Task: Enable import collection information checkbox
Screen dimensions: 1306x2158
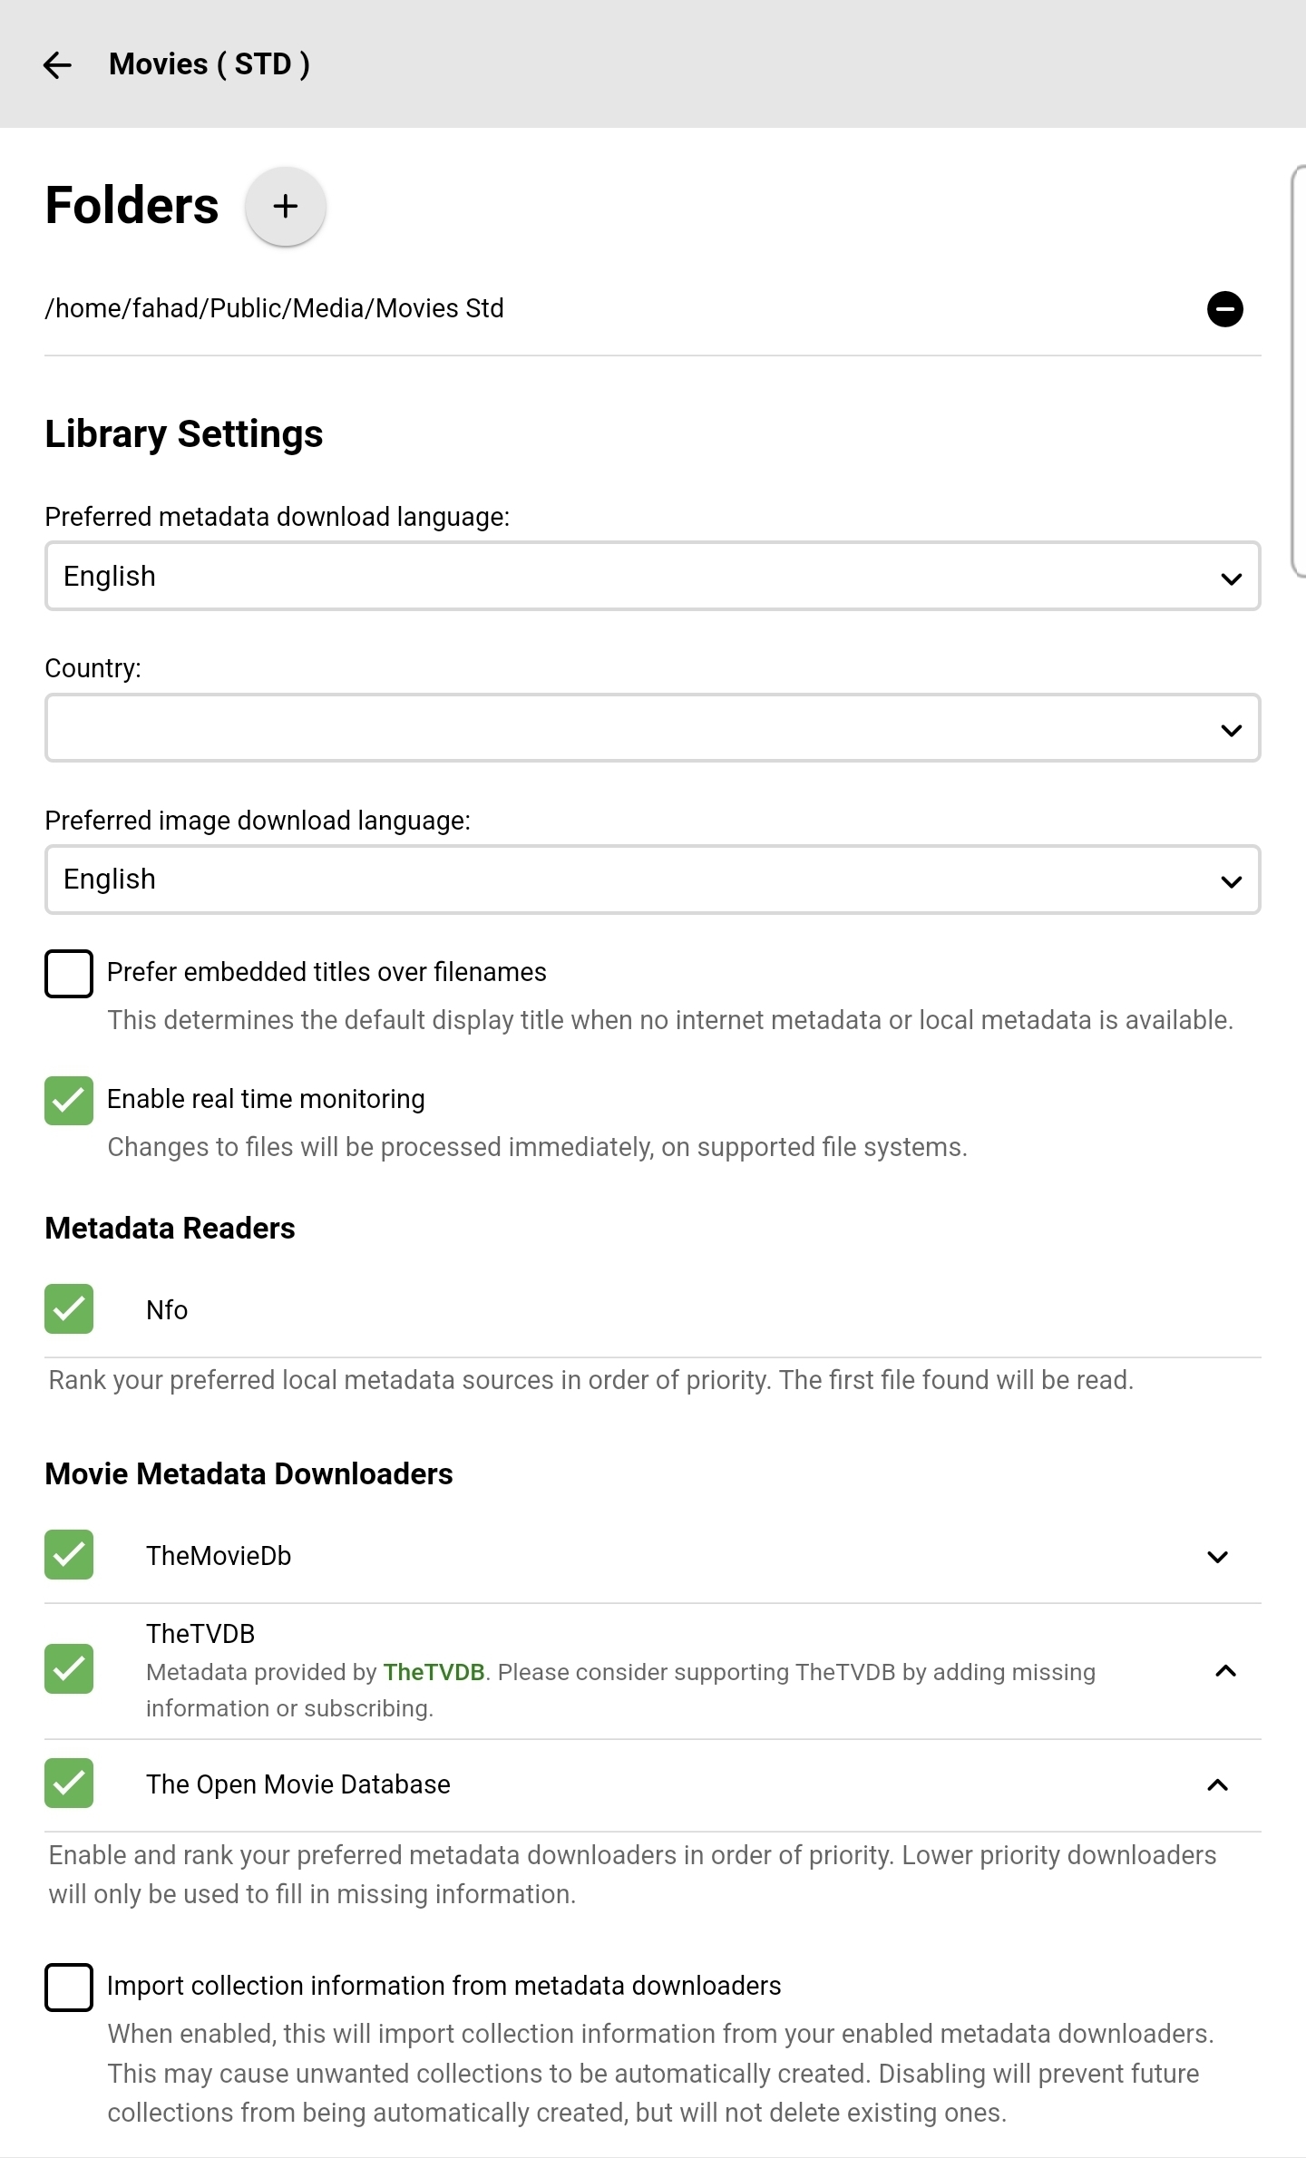Action: [x=69, y=1988]
